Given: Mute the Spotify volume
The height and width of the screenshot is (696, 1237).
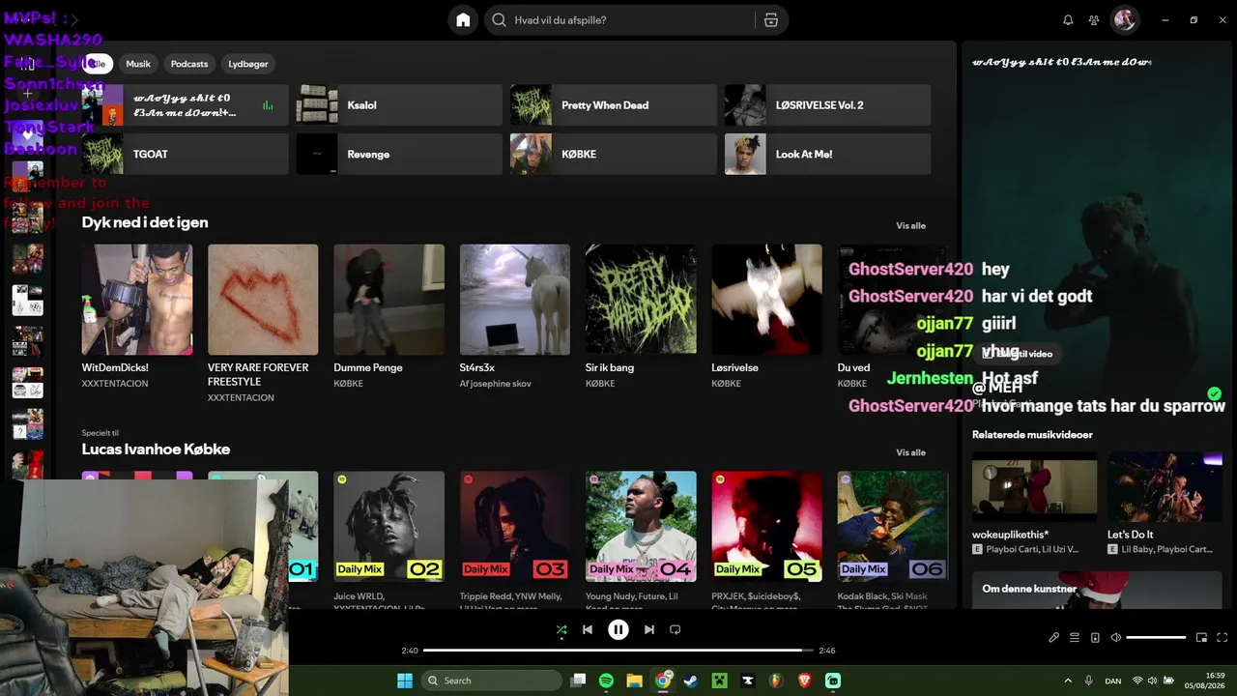Looking at the screenshot, I should point(1116,638).
